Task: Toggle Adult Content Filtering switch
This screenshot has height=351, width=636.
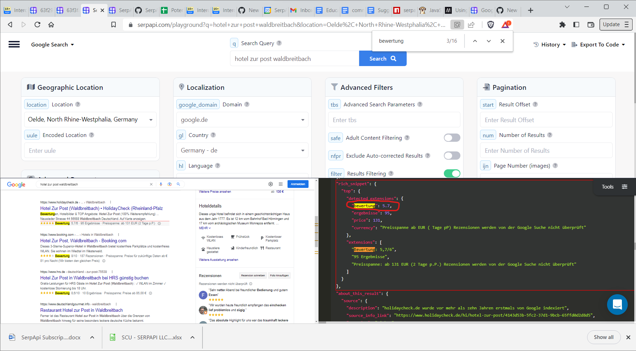Action: [x=452, y=138]
